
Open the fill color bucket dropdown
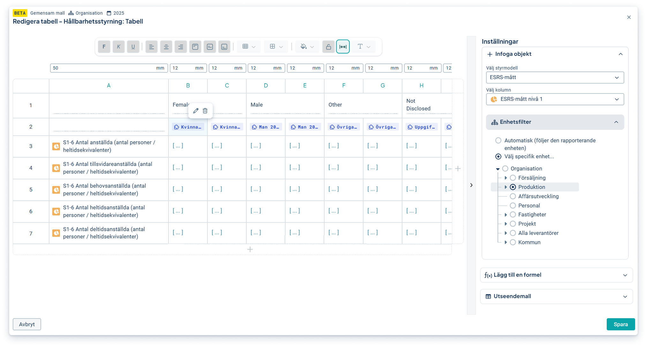click(x=307, y=47)
